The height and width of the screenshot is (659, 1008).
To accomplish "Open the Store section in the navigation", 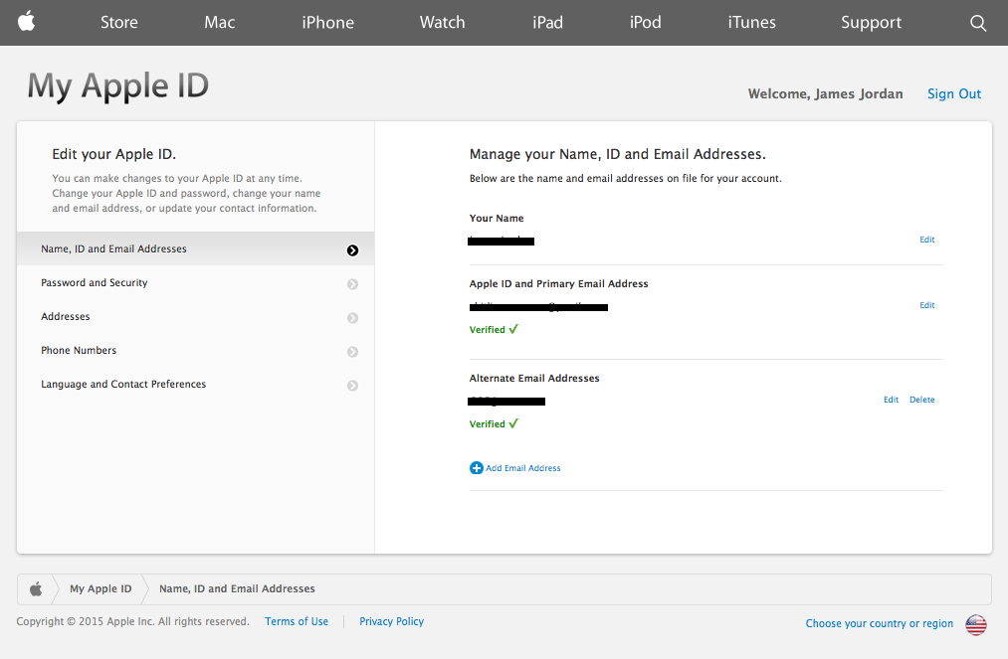I will tap(119, 23).
